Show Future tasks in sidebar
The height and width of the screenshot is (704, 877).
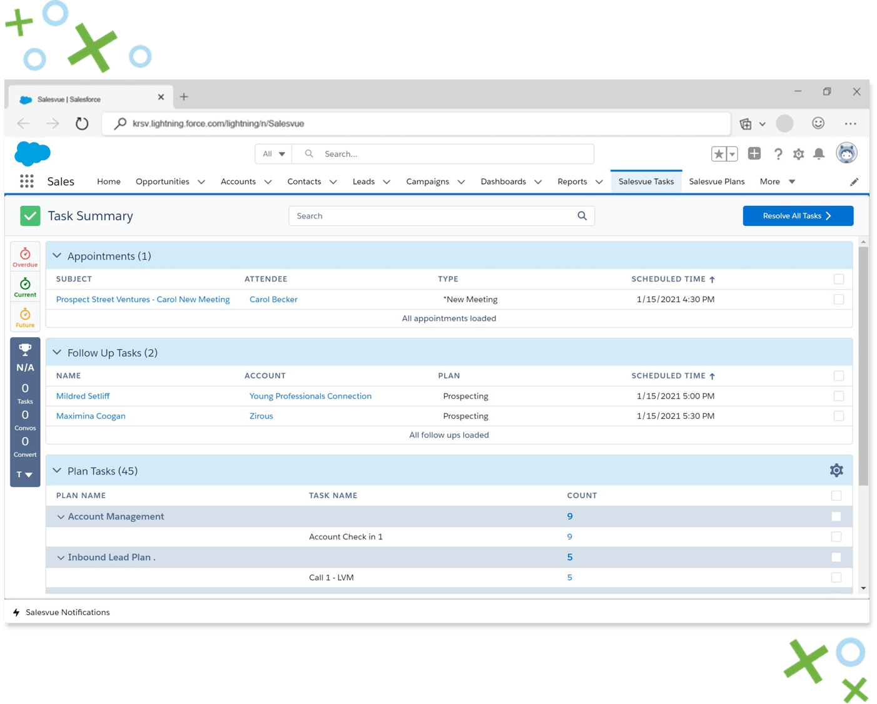(x=25, y=317)
